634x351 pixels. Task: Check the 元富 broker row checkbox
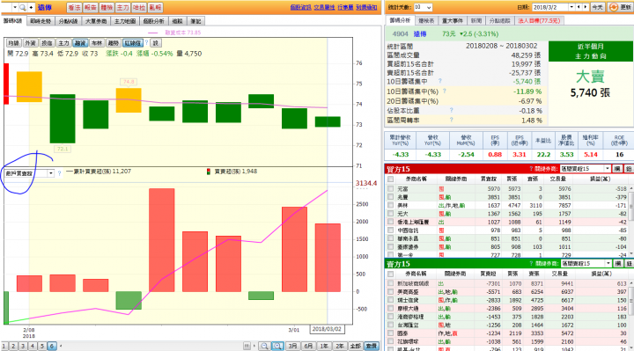coord(390,188)
